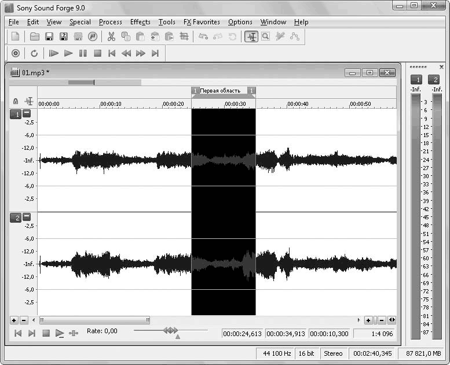Image resolution: width=450 pixels, height=365 pixels.
Task: Toggle channel 1 minimize button in waveform
Action: coord(27,114)
